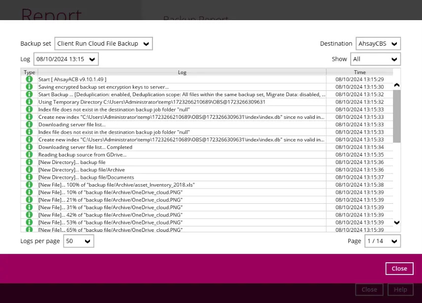Click the info icon on the "Start Backup ... Deduplication" row
The image size is (422, 303).
[x=29, y=94]
